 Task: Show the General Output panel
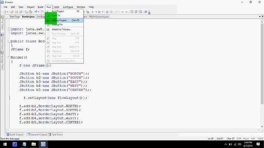[x=37, y=134]
